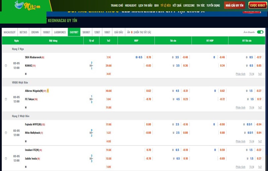Viewport: 268px width, 171px height.
Task: Click the 0/-0.5 handicap value
Action: coord(139,57)
